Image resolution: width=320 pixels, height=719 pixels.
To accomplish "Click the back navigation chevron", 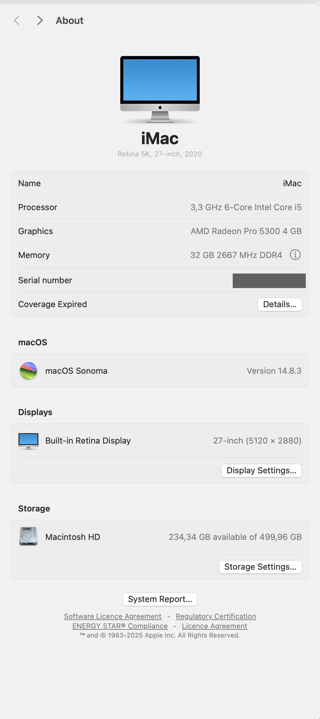I will click(x=17, y=20).
